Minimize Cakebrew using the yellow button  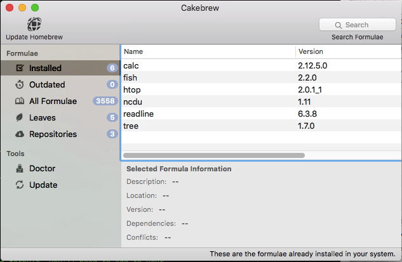tap(22, 8)
